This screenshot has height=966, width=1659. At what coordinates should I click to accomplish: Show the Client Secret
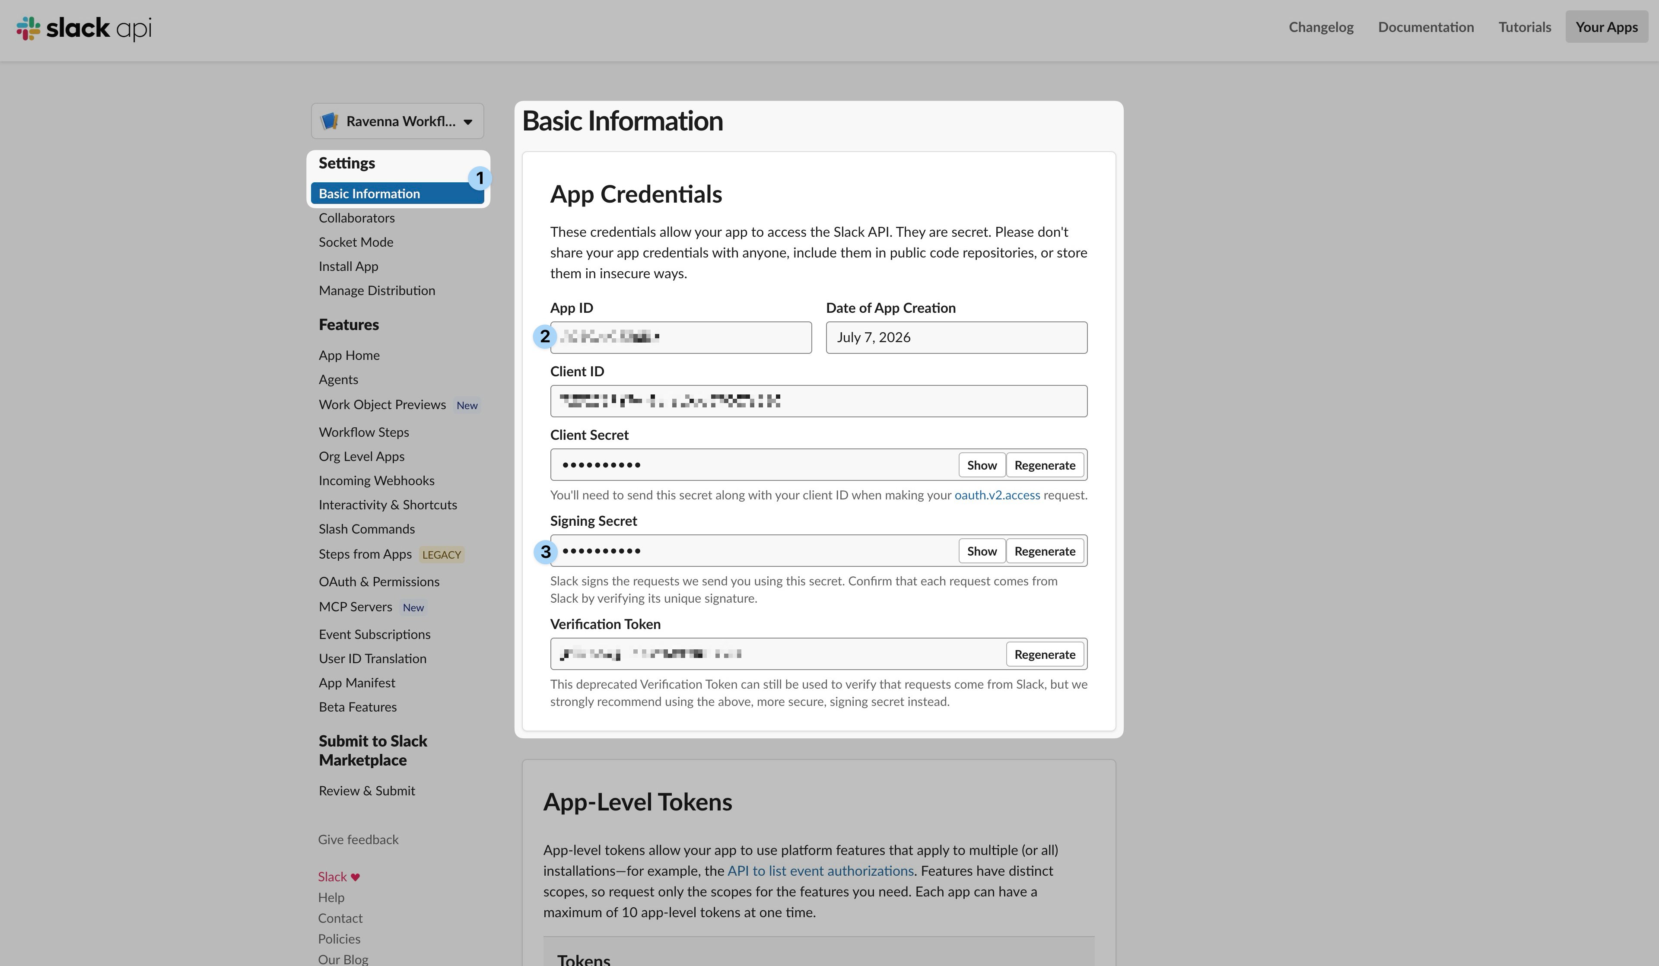[x=982, y=466]
